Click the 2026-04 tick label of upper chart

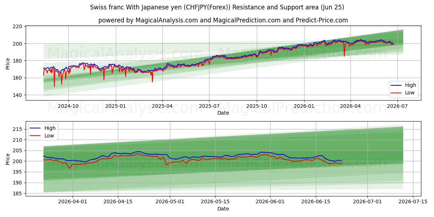351,106
